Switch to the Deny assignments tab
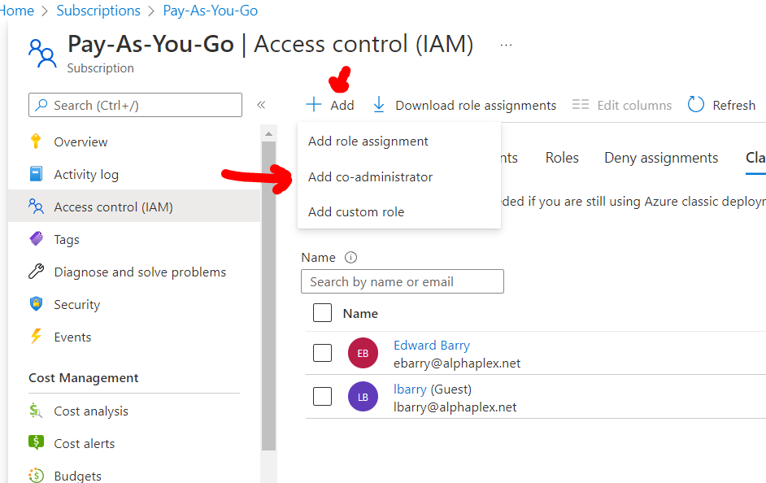Screen dimensions: 766x483 (661, 158)
